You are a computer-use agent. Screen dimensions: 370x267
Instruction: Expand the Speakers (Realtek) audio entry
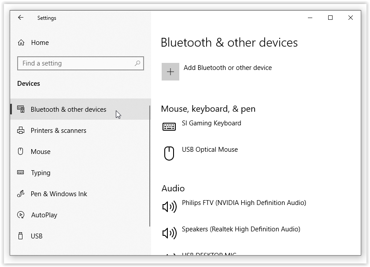point(241,229)
